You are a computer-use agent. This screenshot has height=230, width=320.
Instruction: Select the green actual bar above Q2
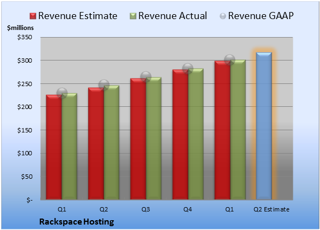click(x=112, y=142)
